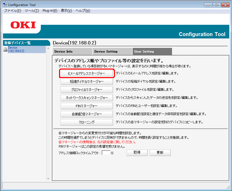The image size is (232, 191).
Task: Open the 短縮ダイヤルマネージャー button
Action: click(x=87, y=82)
